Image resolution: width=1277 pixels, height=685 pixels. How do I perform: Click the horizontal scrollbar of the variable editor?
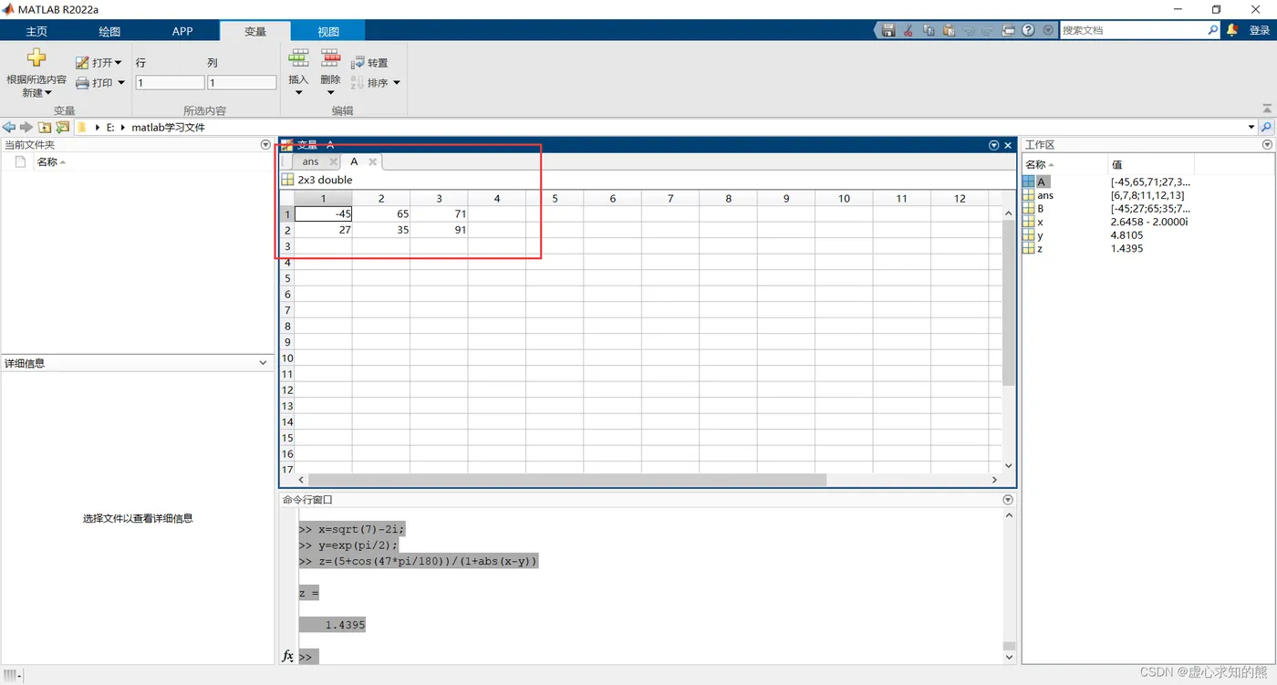[566, 480]
